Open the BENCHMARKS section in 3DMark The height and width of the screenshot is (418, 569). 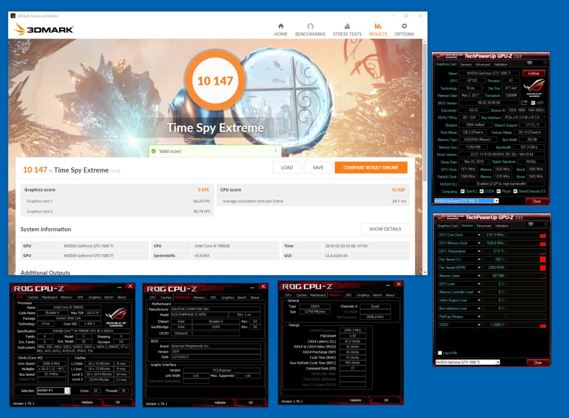(x=310, y=30)
